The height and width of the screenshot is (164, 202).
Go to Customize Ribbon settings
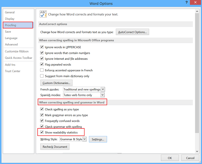(x=17, y=51)
